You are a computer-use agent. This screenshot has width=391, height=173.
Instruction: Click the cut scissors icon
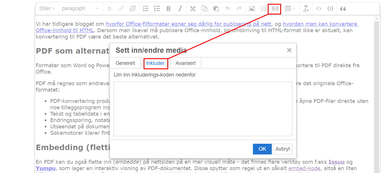click(193, 9)
